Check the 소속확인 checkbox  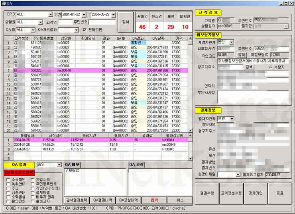pos(8,180)
